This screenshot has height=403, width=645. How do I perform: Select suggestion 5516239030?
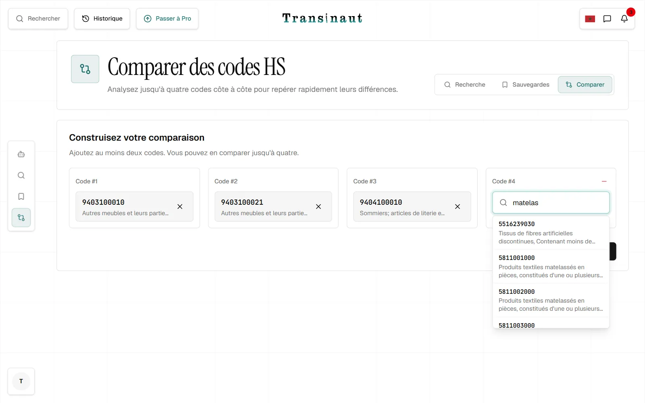(551, 233)
